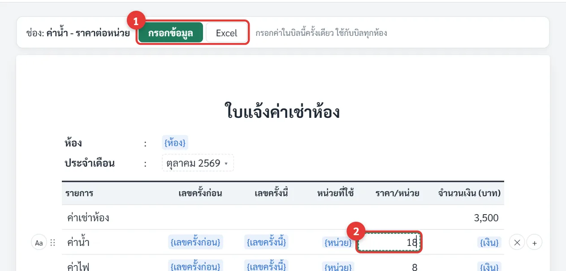This screenshot has height=271, width=566.
Task: Click the ห้อง field label
Action: point(73,143)
